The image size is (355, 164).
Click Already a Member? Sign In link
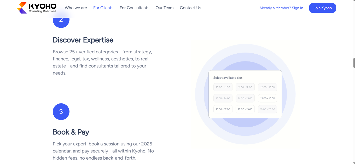pos(281,8)
